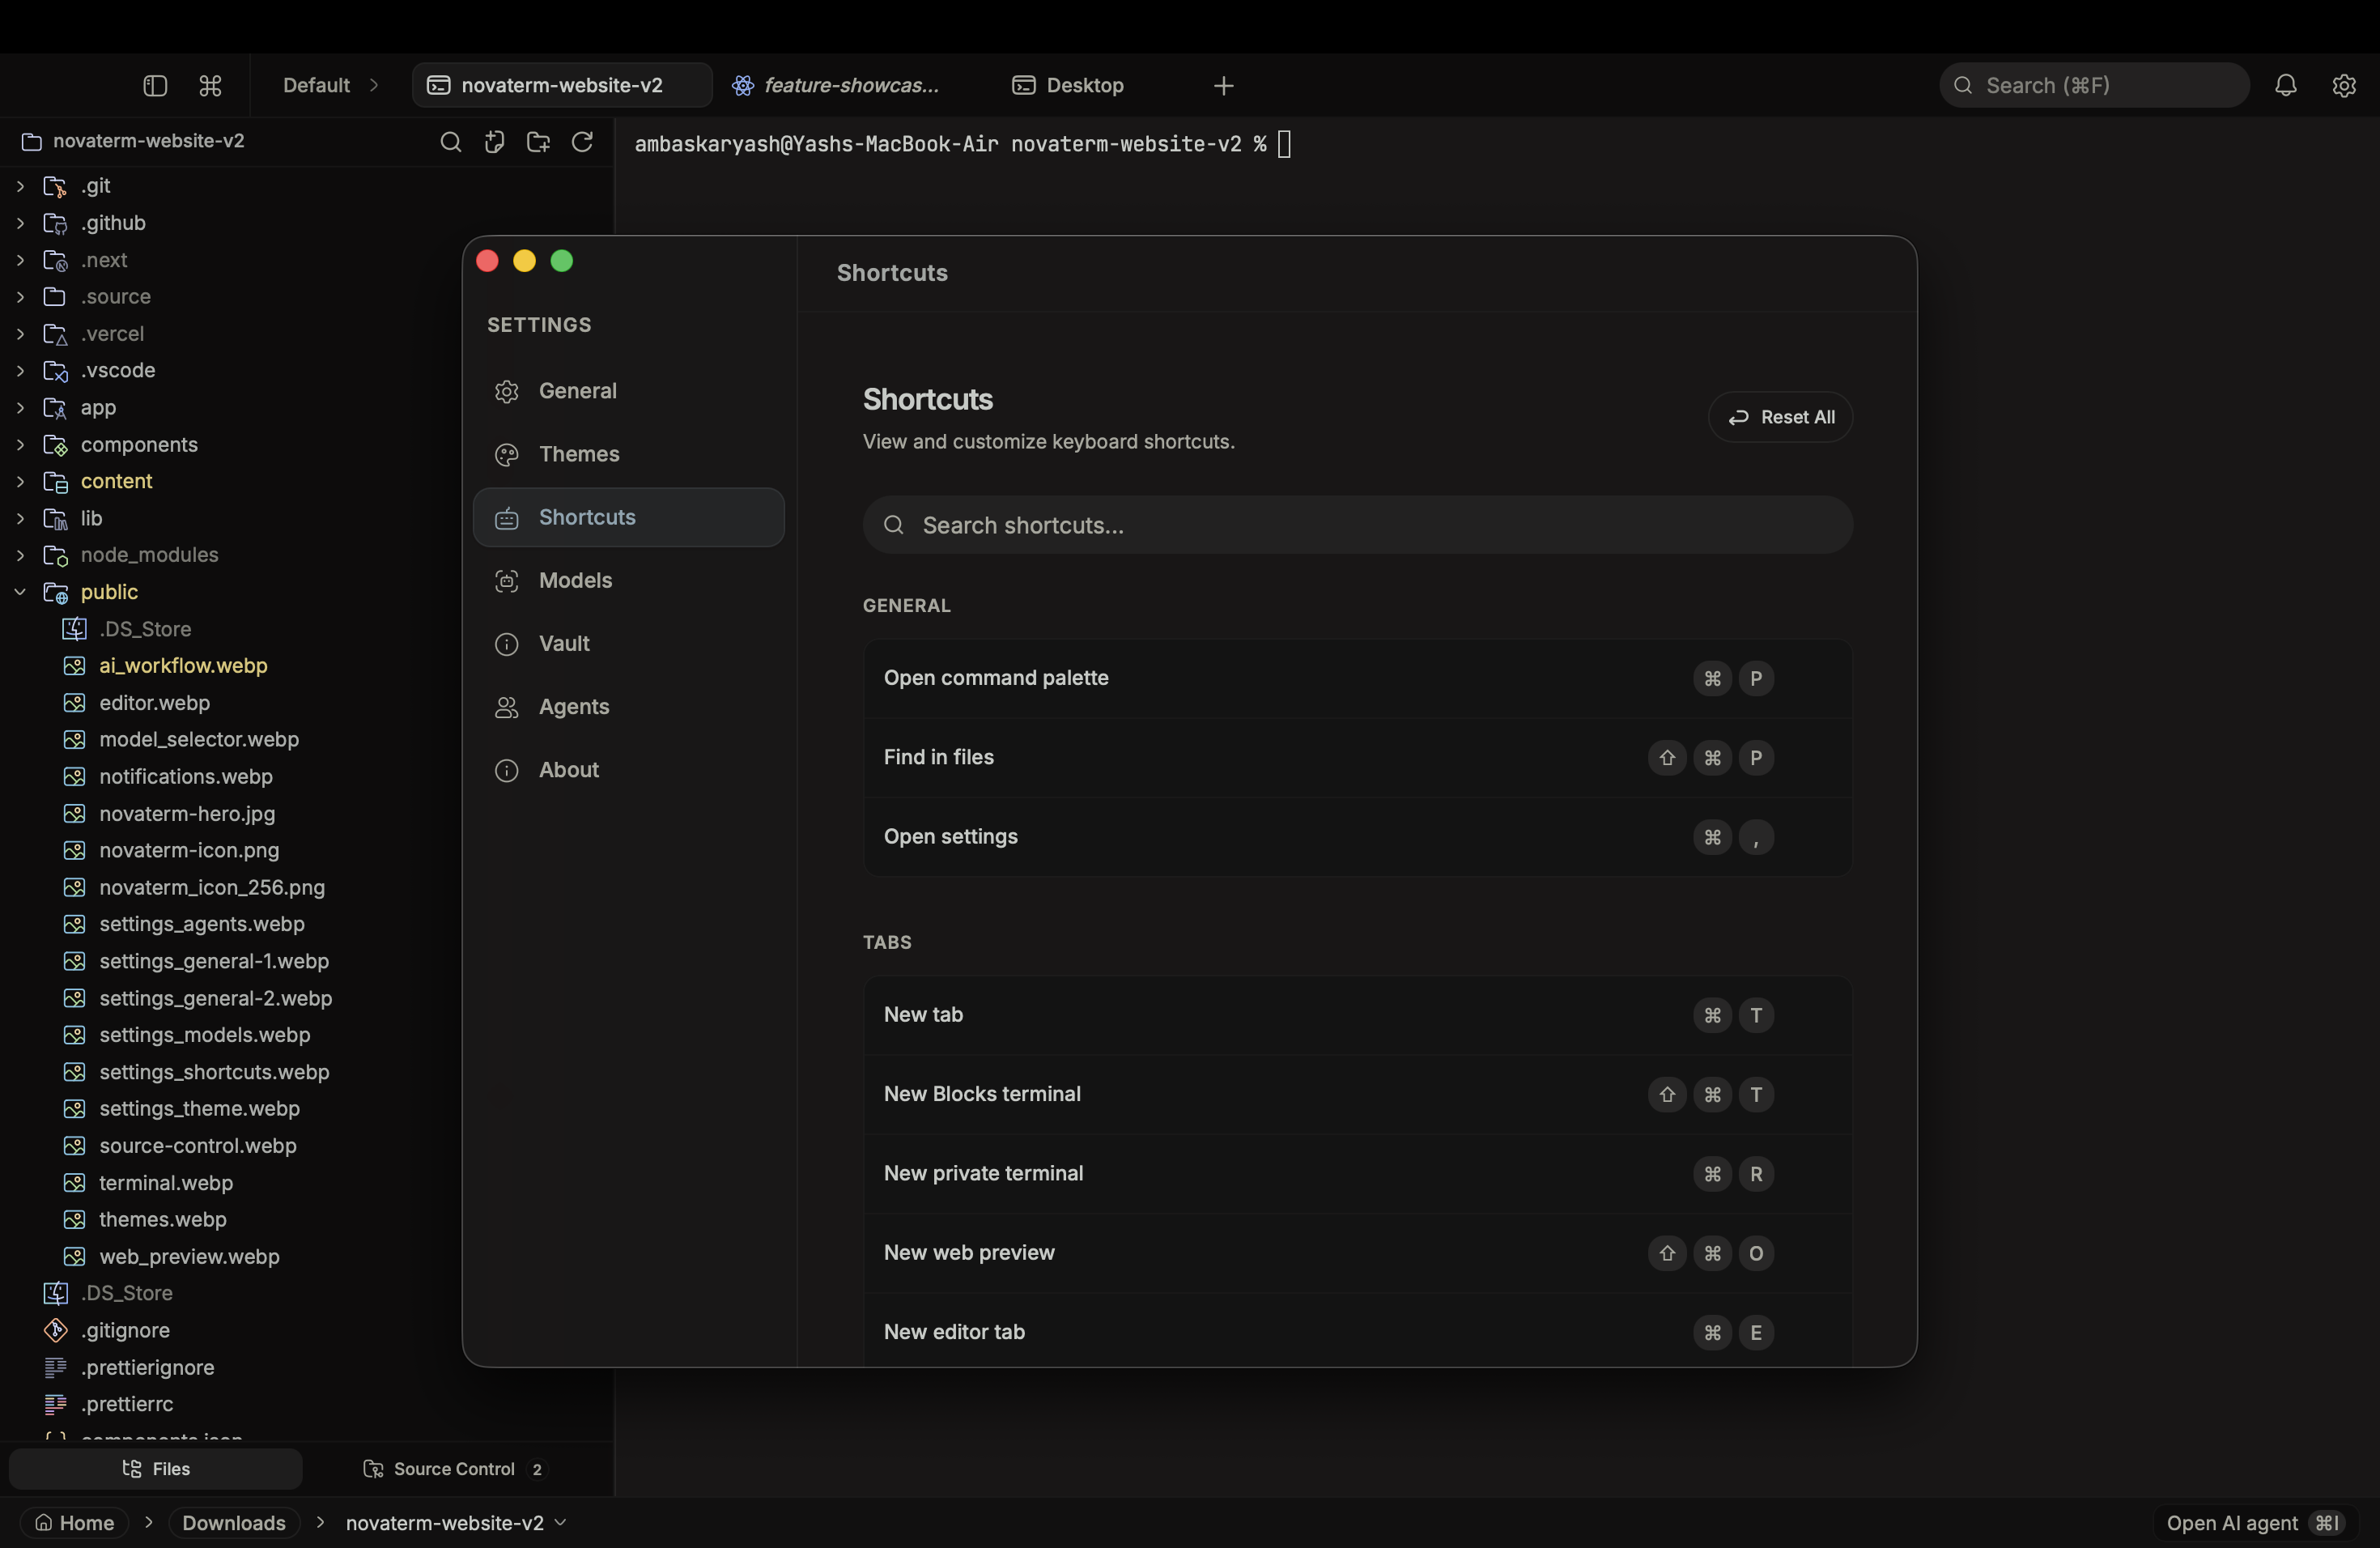
Task: Expand the .next folder
Action: coord(20,260)
